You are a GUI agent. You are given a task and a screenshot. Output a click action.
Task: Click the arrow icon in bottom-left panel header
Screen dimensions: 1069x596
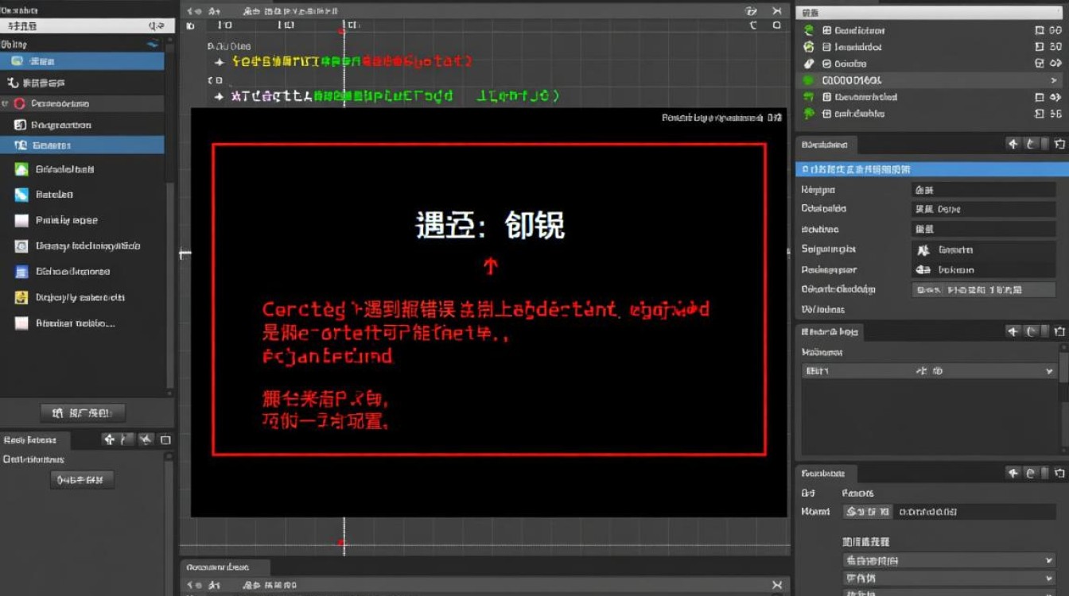pos(109,439)
